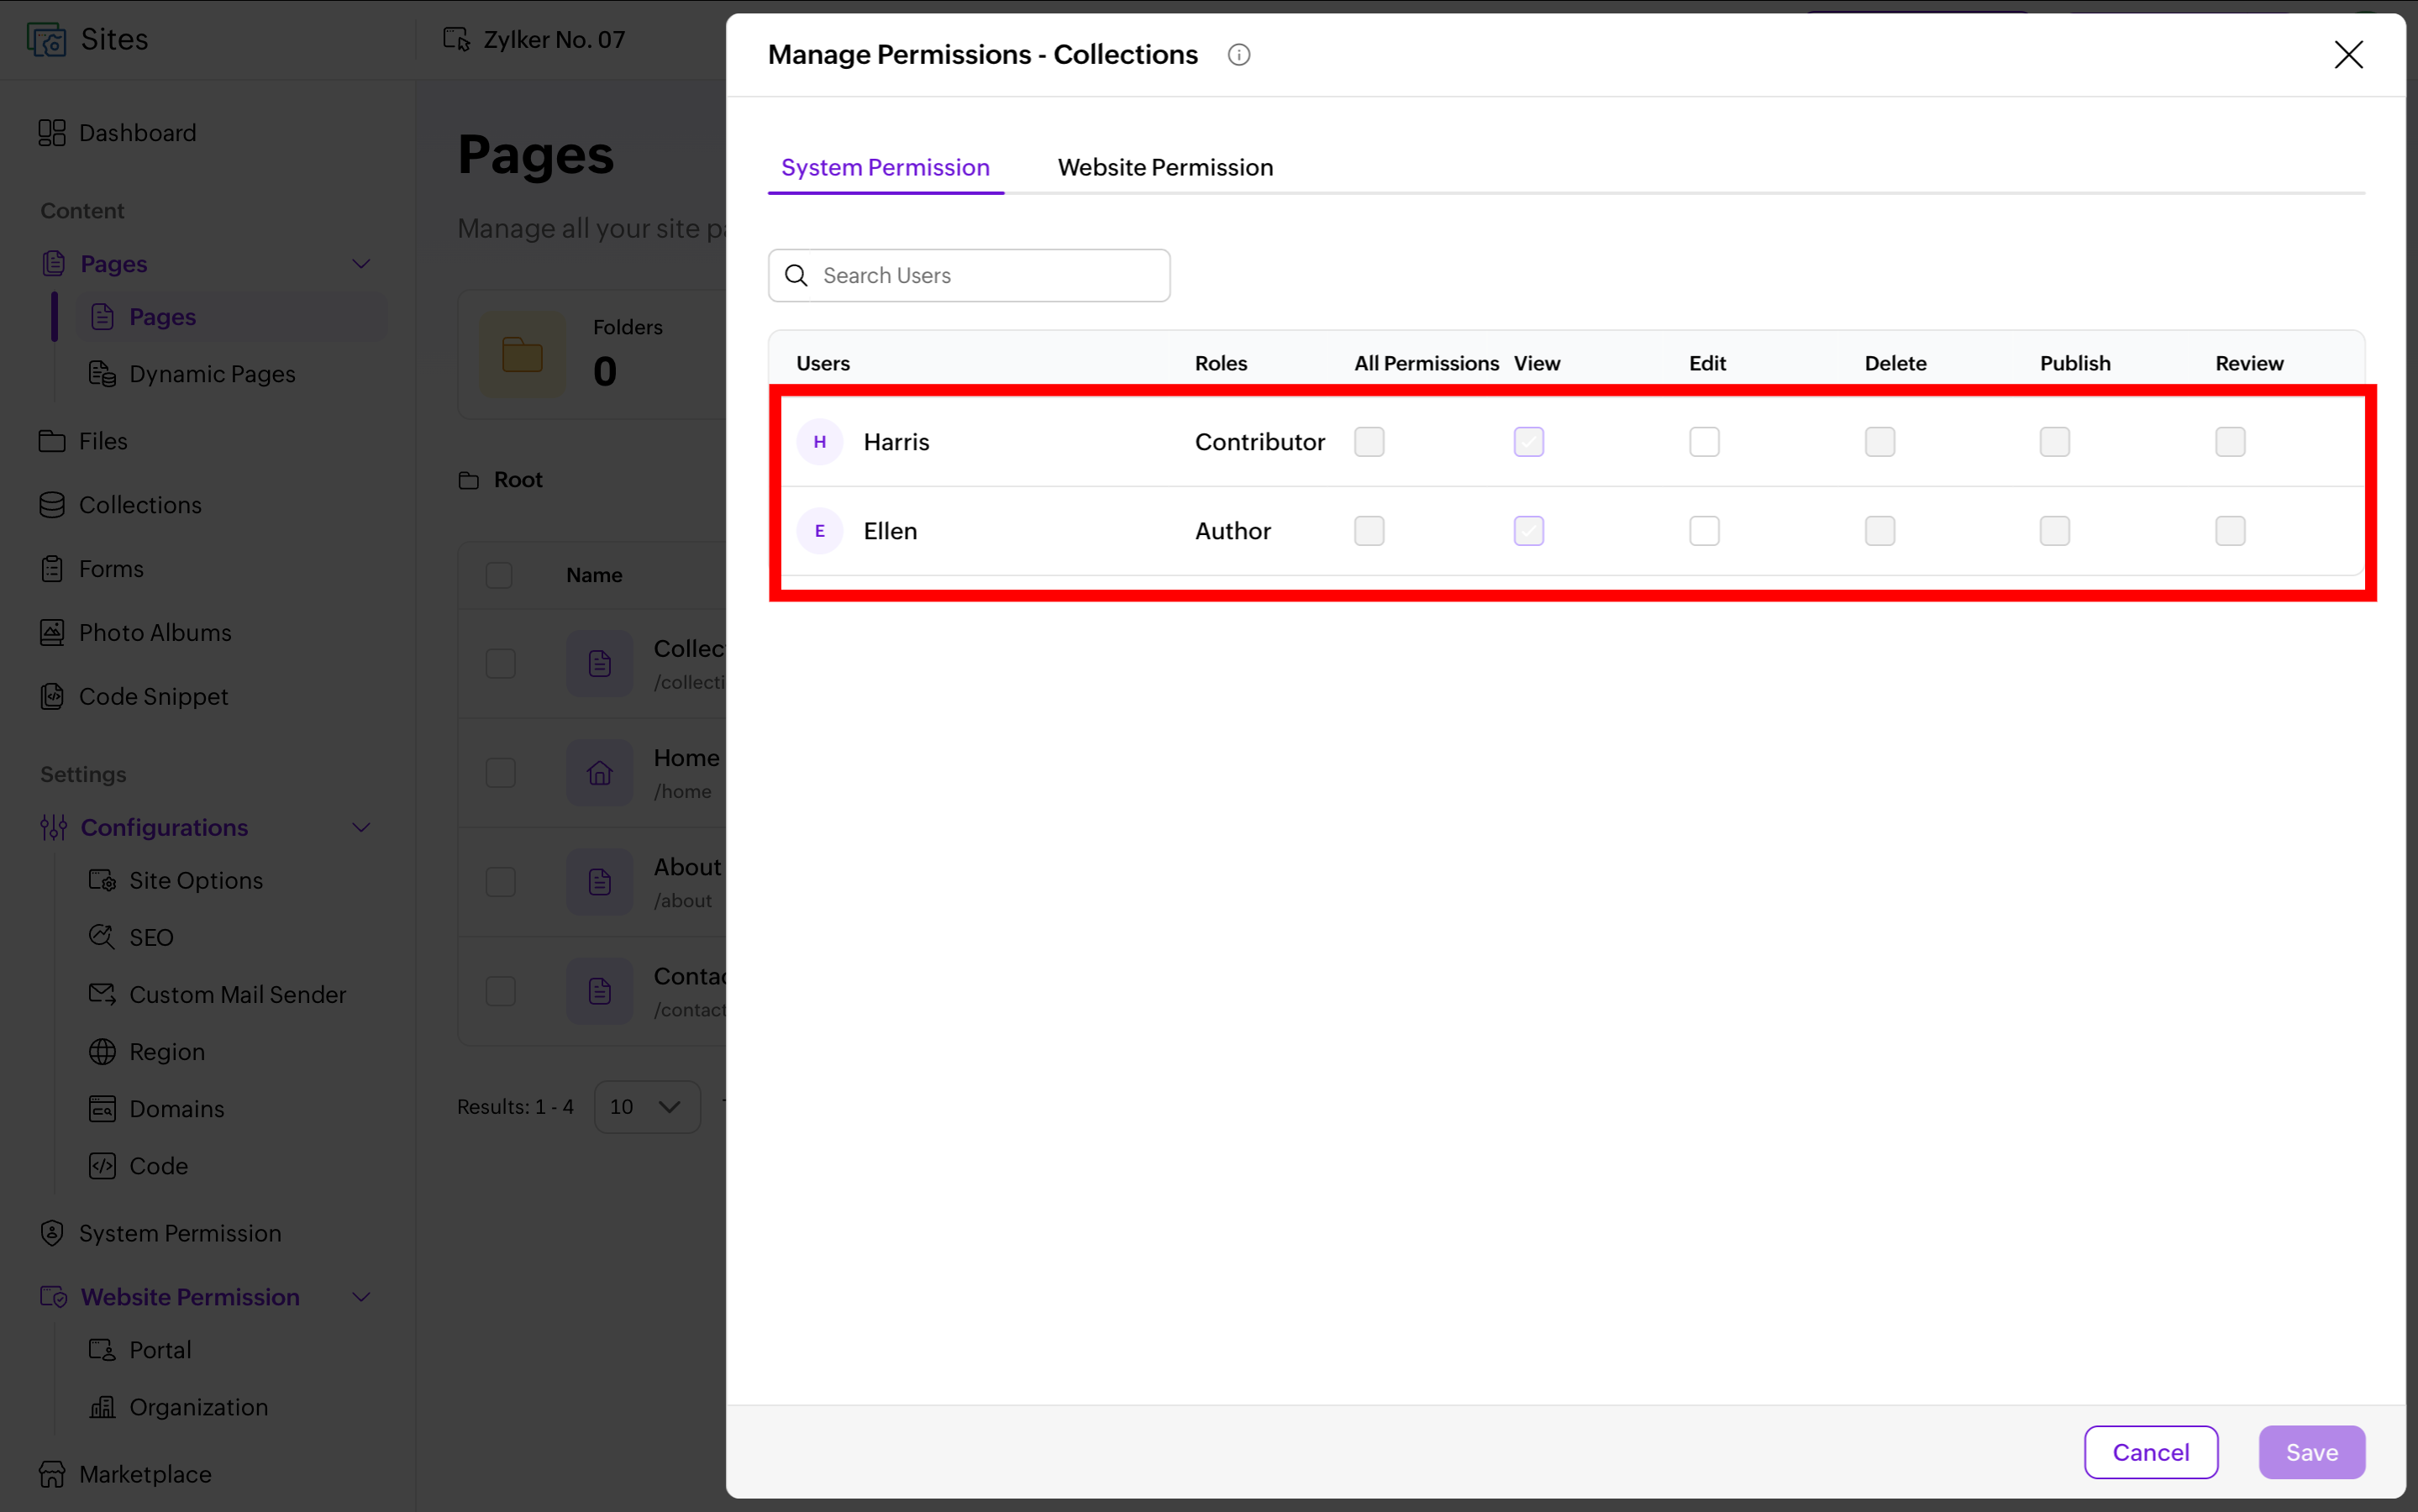Click the Photo Albums icon
The width and height of the screenshot is (2418, 1512).
(x=52, y=633)
